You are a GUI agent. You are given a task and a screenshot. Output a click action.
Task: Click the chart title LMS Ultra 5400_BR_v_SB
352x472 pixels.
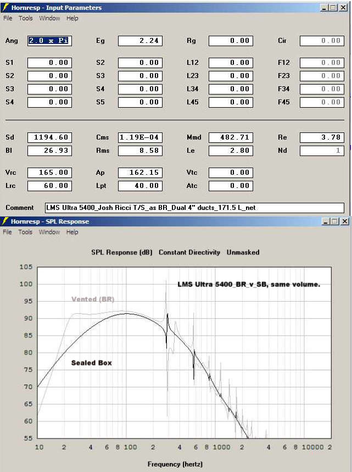pyautogui.click(x=249, y=284)
